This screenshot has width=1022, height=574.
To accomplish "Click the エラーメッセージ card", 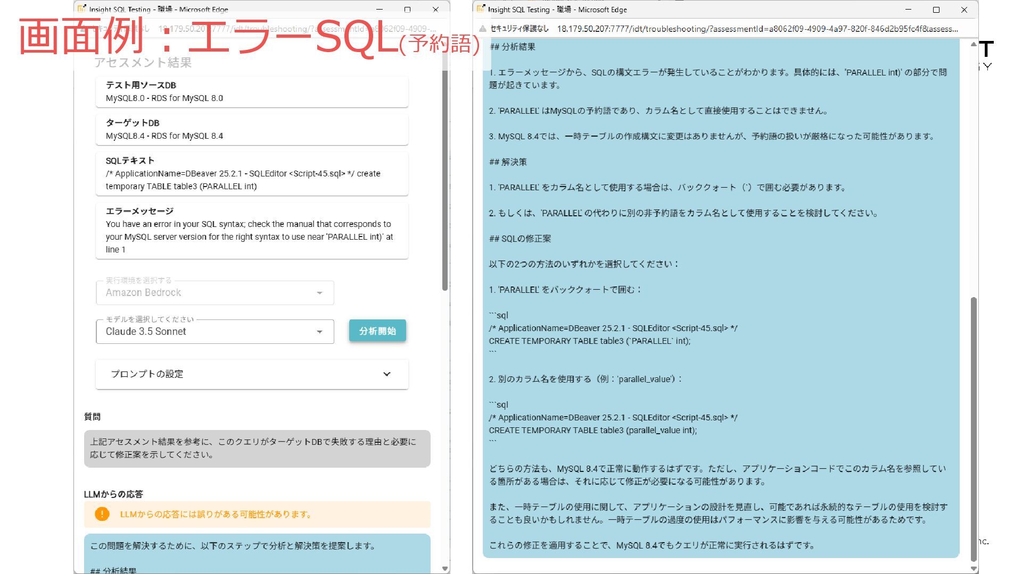I will 252,231.
